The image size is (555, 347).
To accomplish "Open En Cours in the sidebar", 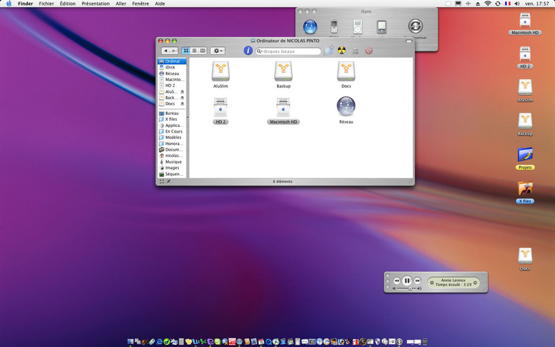I will [x=171, y=131].
